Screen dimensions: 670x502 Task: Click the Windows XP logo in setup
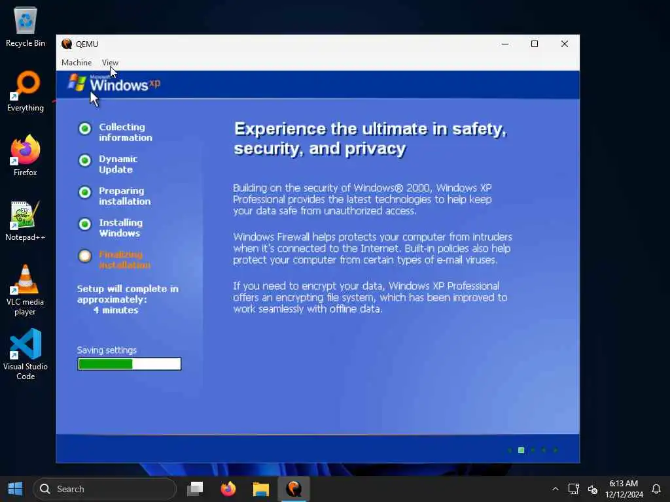point(114,83)
